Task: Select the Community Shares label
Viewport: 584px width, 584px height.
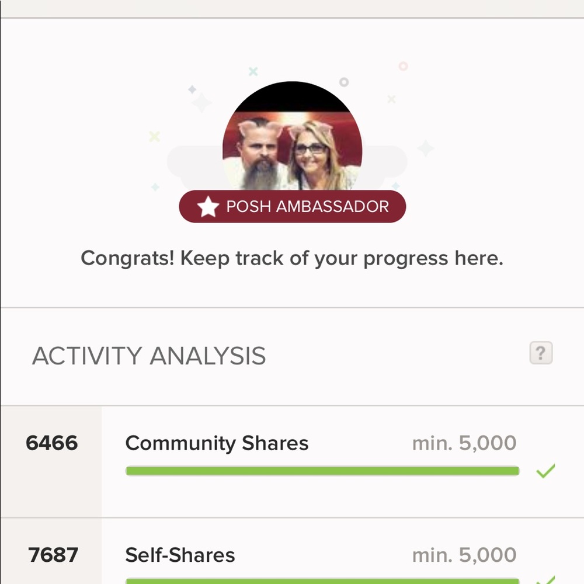Action: coord(217,443)
